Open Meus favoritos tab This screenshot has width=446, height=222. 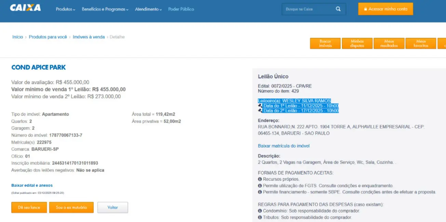pyautogui.click(x=420, y=43)
